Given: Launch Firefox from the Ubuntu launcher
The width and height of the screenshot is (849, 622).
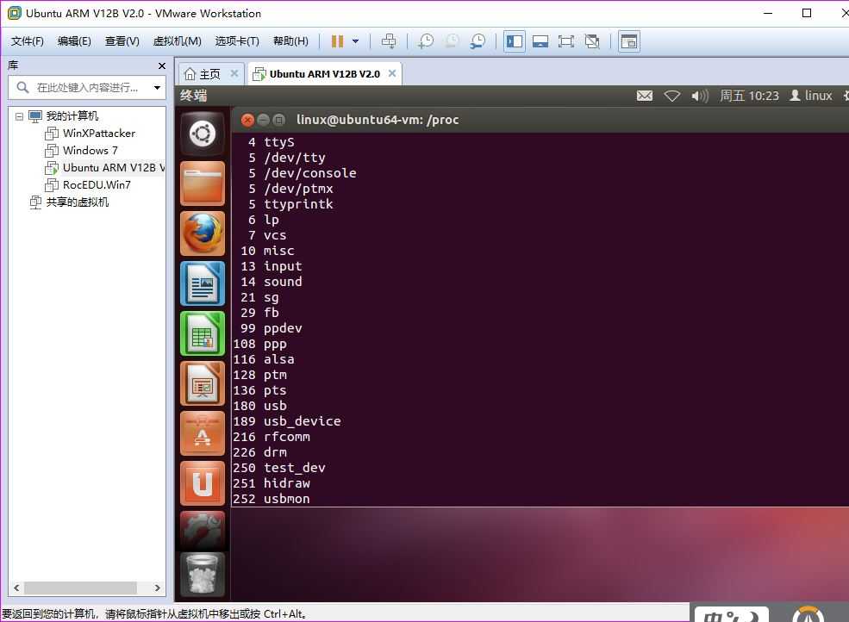Looking at the screenshot, I should tap(203, 233).
